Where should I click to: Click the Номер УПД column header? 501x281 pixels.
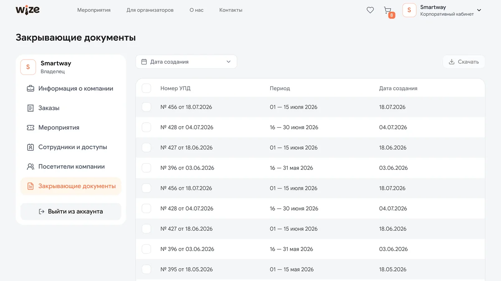(x=175, y=88)
